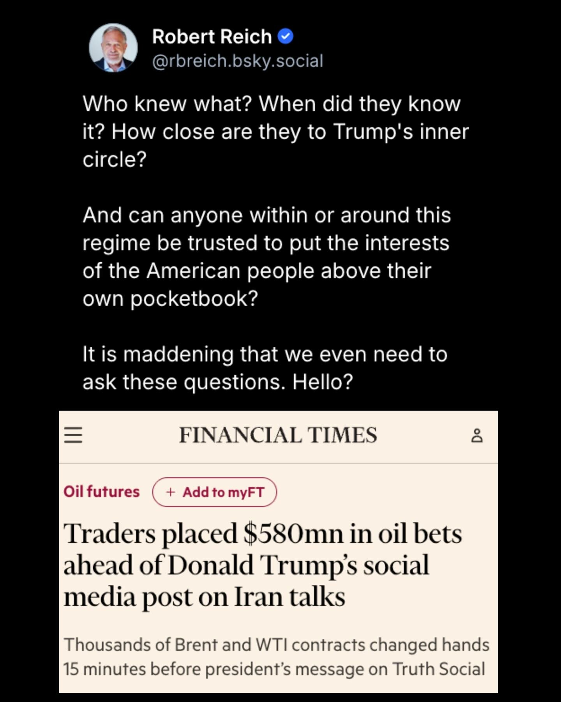Open the Traders placed $580mn headline
Image resolution: width=561 pixels, height=702 pixels.
(x=263, y=564)
